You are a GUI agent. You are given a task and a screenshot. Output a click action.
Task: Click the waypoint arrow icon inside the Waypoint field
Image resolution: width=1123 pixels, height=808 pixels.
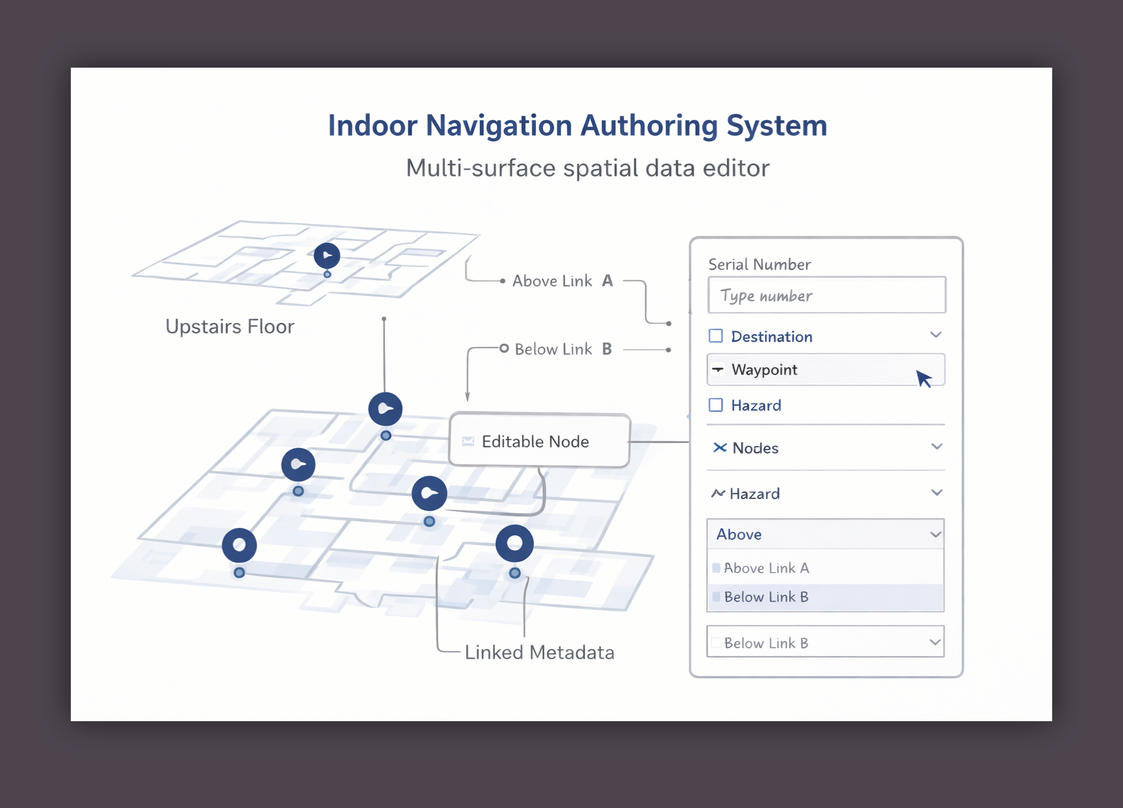tap(718, 369)
